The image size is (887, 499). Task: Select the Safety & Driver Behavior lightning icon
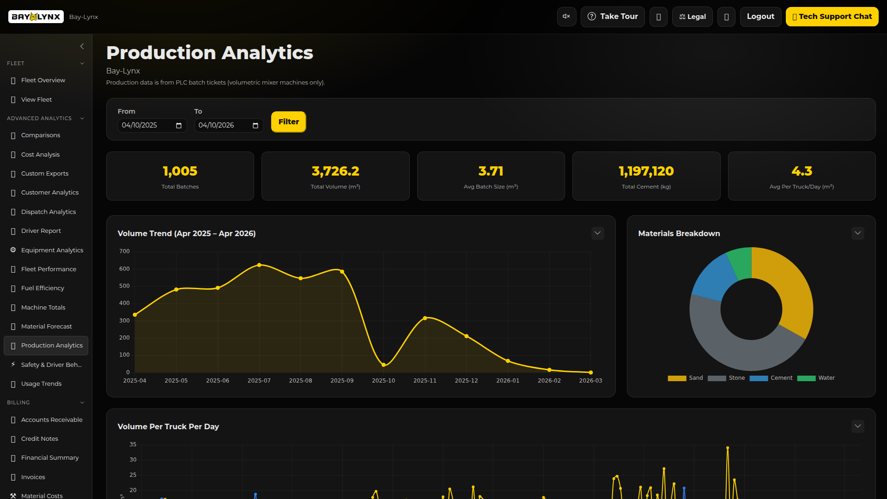tap(12, 365)
